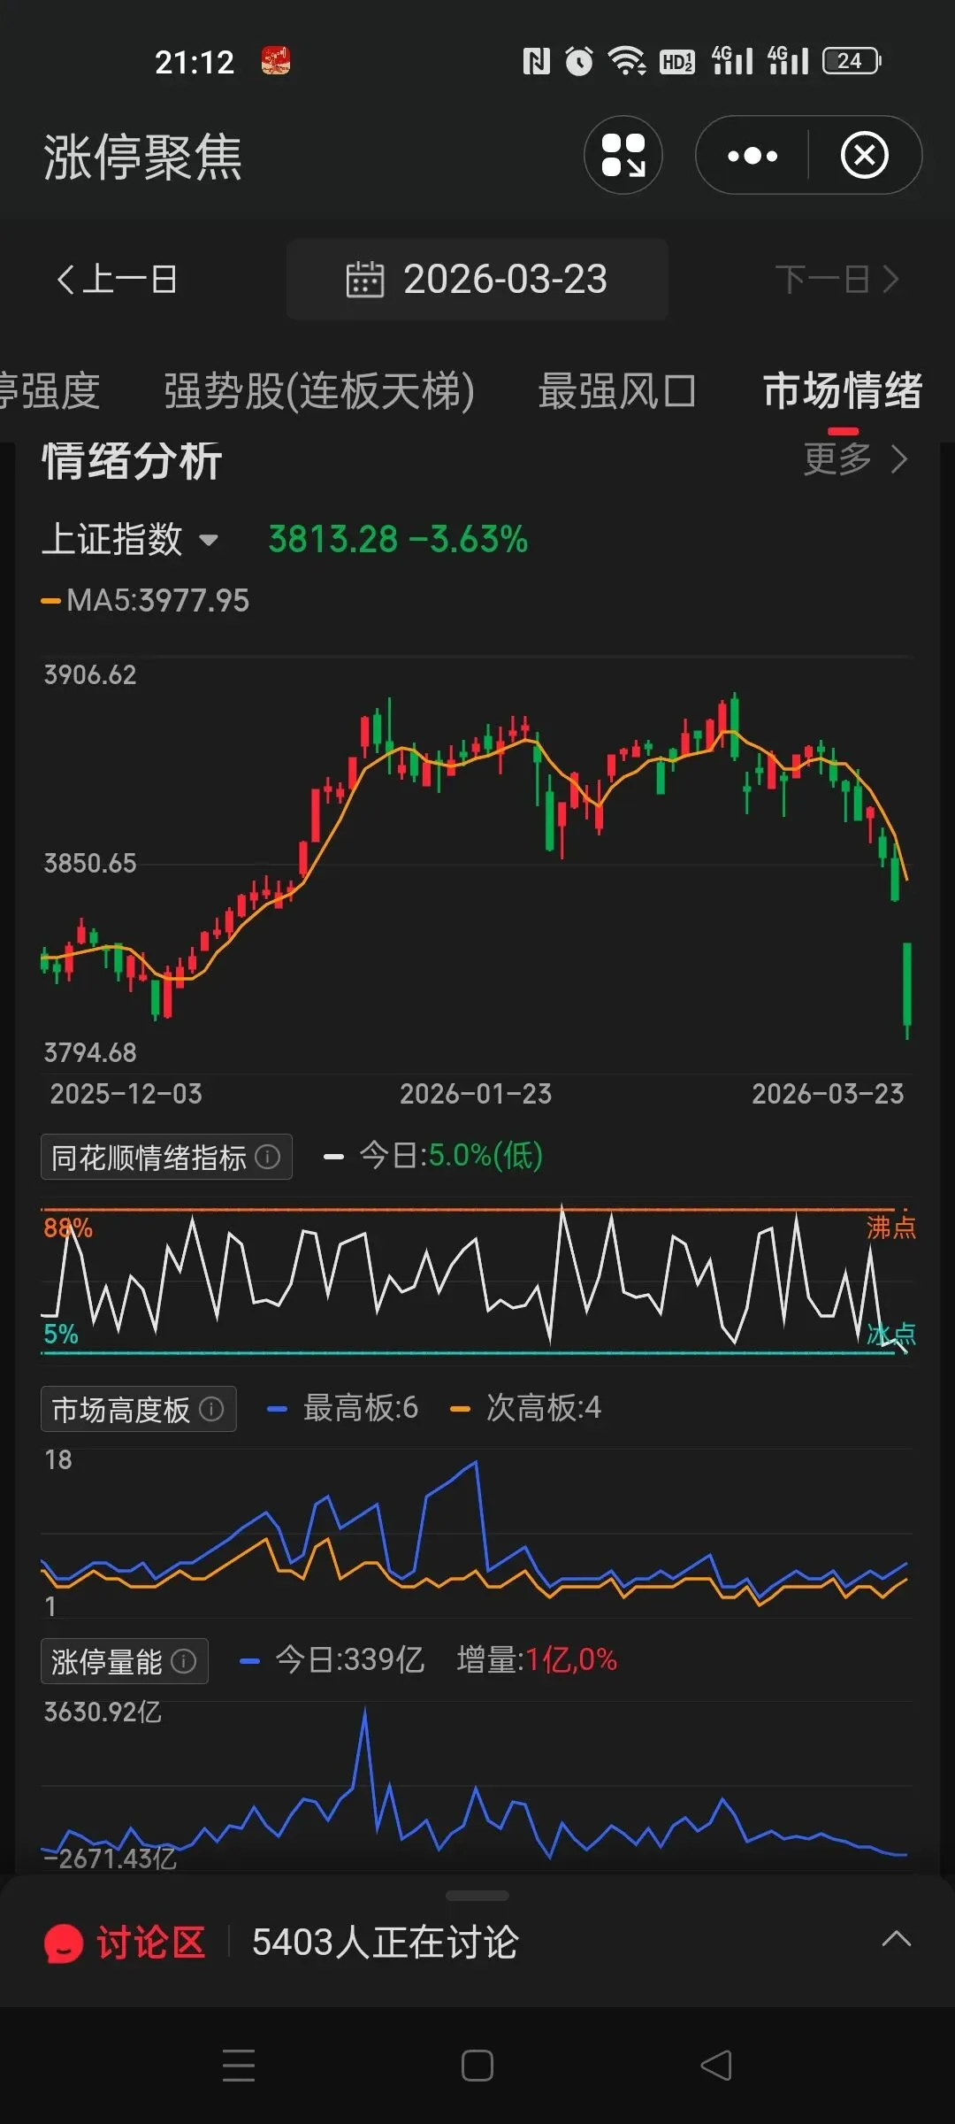Tap MA5:3977.95 legend label
This screenshot has height=2124, width=955.
click(146, 601)
